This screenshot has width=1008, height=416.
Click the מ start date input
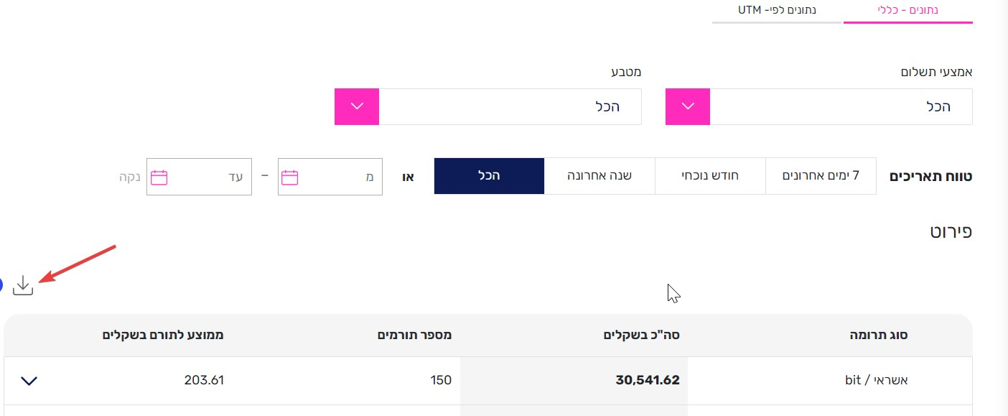(330, 177)
